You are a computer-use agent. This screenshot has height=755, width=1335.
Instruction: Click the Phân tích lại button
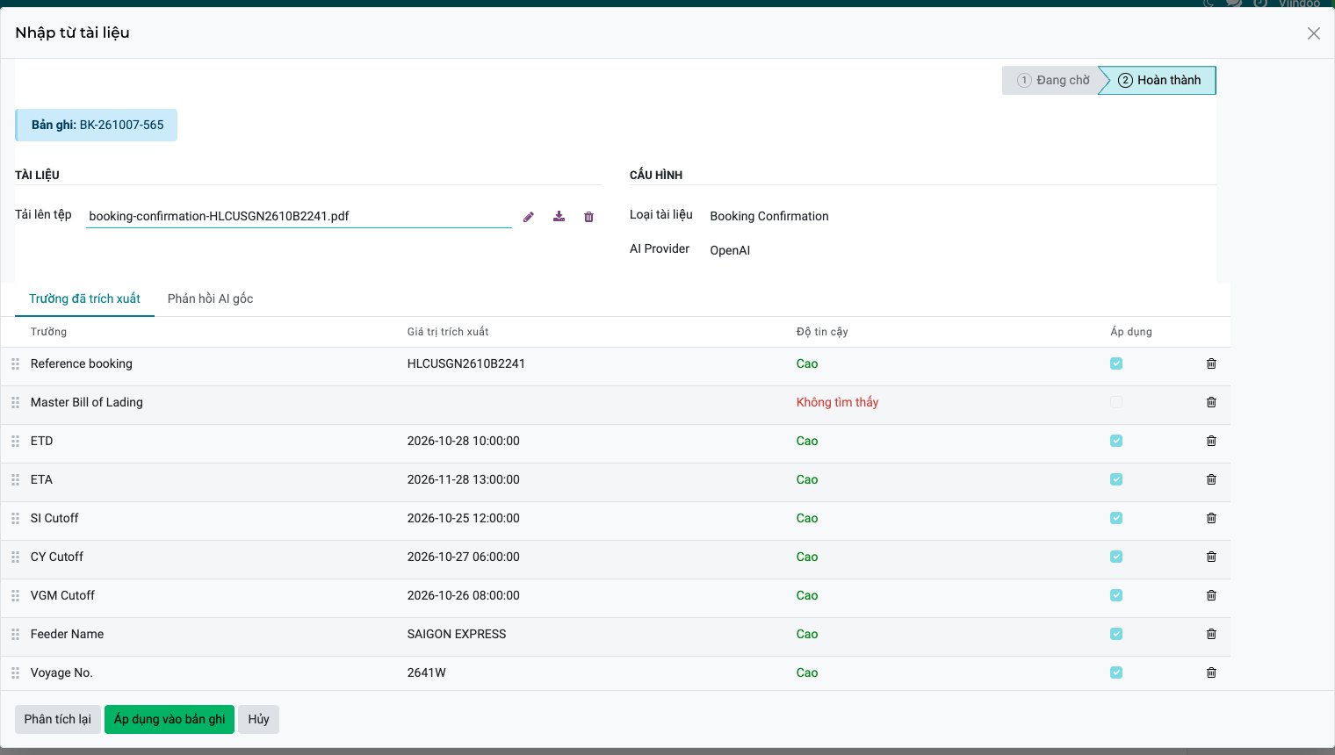(58, 719)
